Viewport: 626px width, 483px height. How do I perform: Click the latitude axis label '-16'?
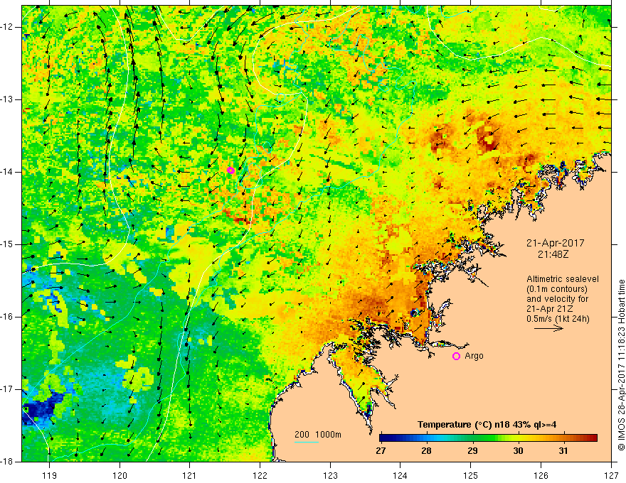pyautogui.click(x=8, y=317)
